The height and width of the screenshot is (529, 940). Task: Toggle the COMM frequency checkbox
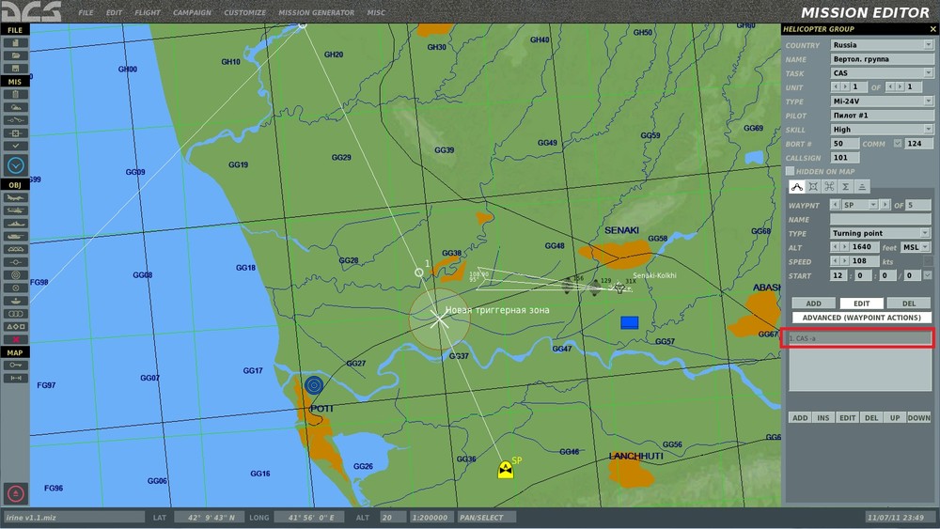(898, 143)
